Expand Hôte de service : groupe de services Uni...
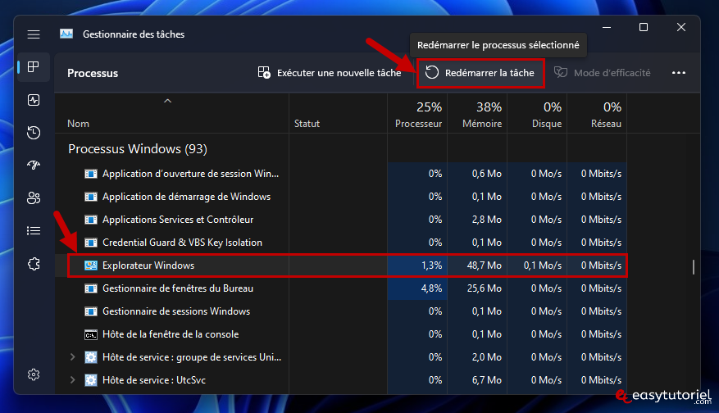Viewport: 719px width, 413px height. 72,356
